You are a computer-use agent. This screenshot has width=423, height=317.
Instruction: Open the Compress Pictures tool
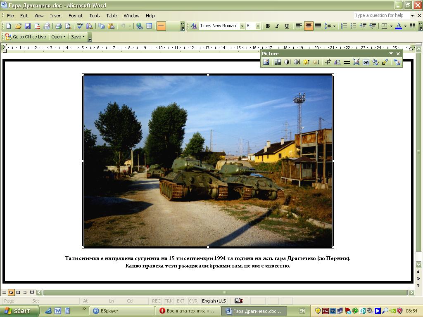356,62
